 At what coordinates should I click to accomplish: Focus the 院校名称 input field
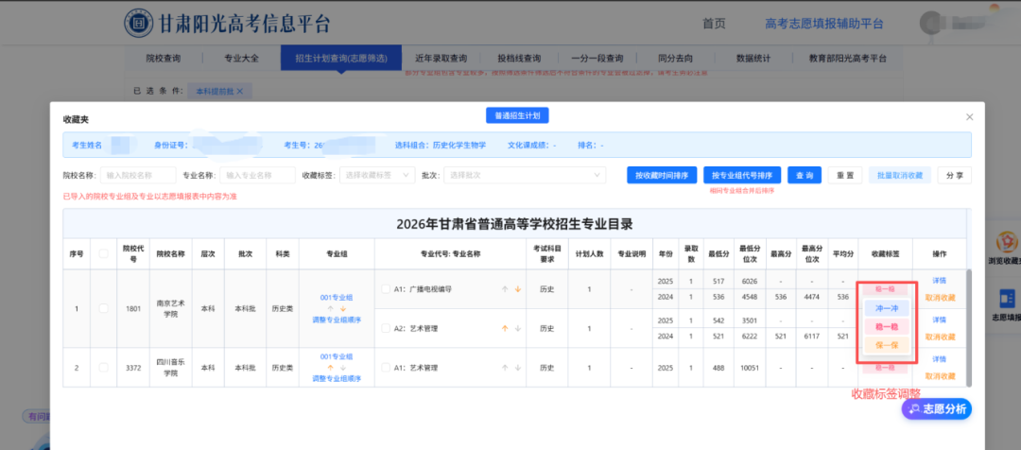[138, 175]
